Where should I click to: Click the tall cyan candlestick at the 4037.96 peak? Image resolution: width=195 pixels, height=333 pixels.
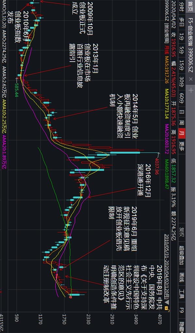click(x=125, y=152)
